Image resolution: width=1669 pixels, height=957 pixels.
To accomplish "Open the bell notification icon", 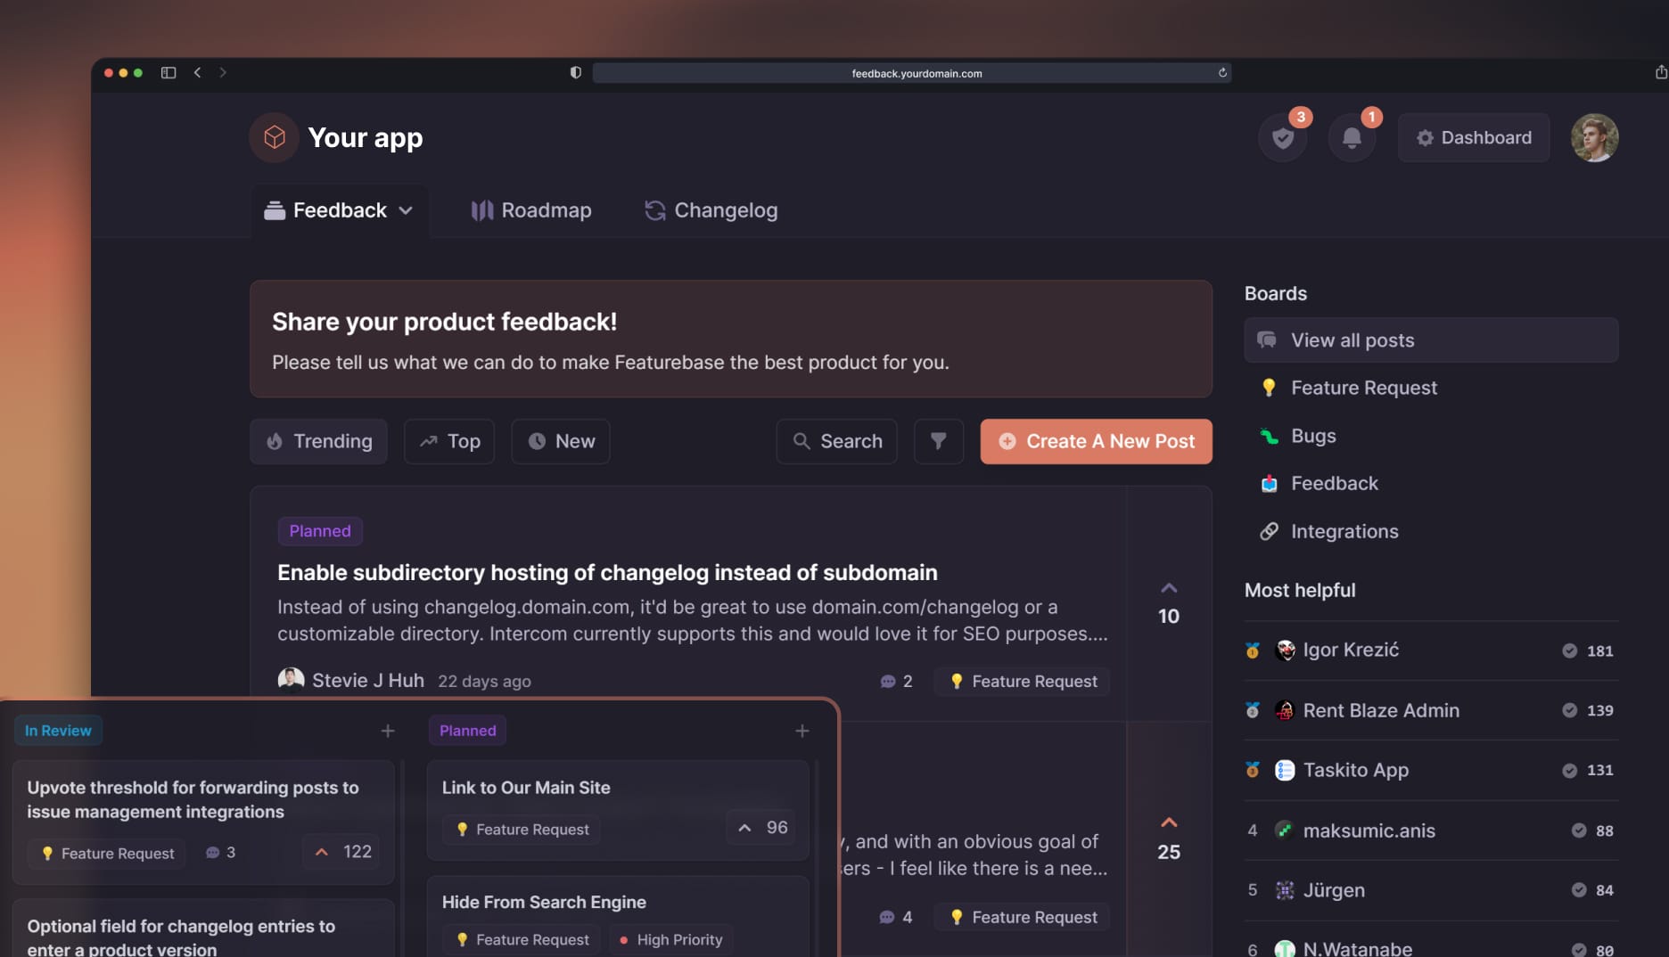I will click(1352, 137).
